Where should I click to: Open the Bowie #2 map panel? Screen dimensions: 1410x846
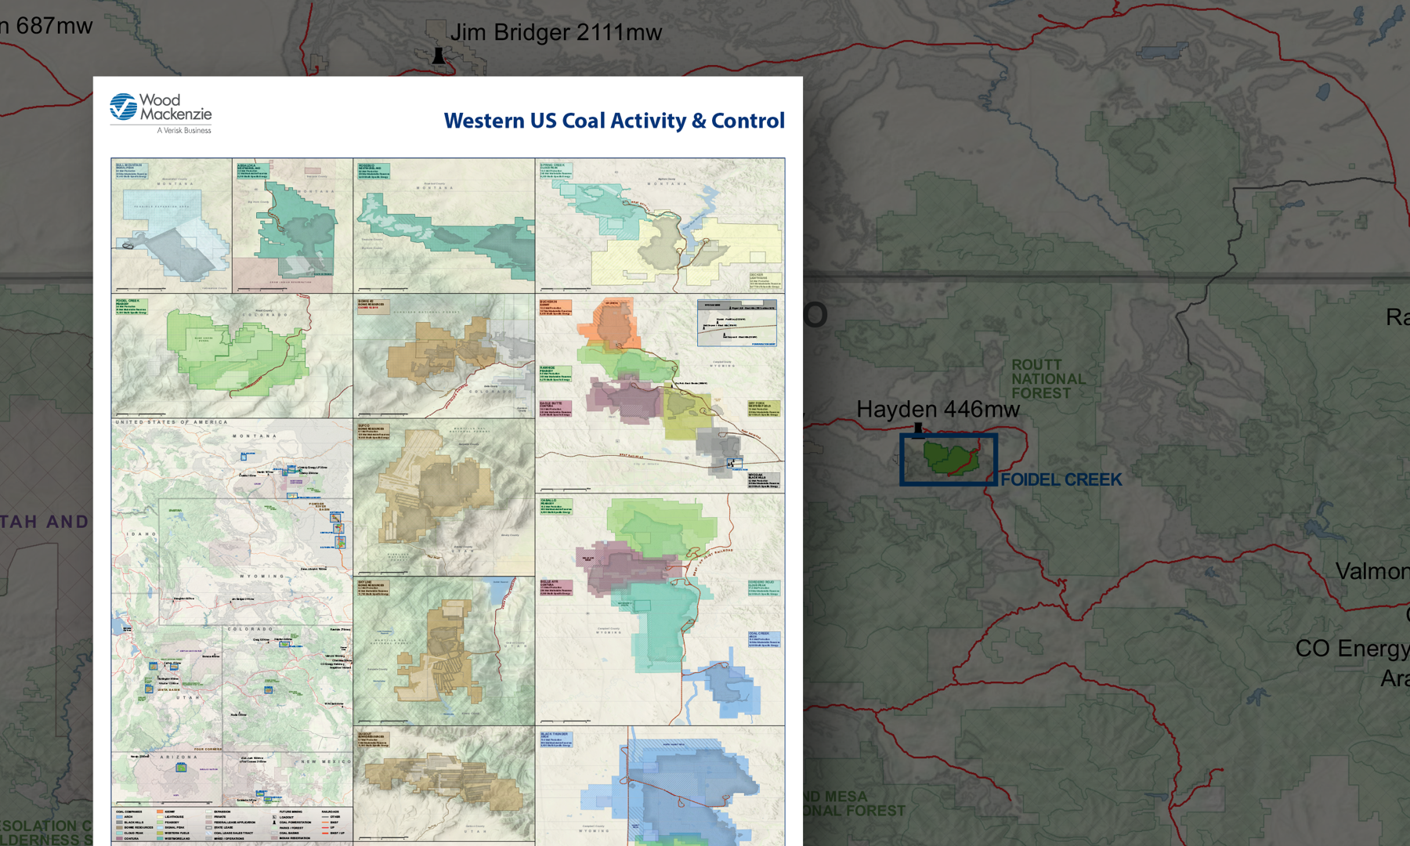(443, 356)
